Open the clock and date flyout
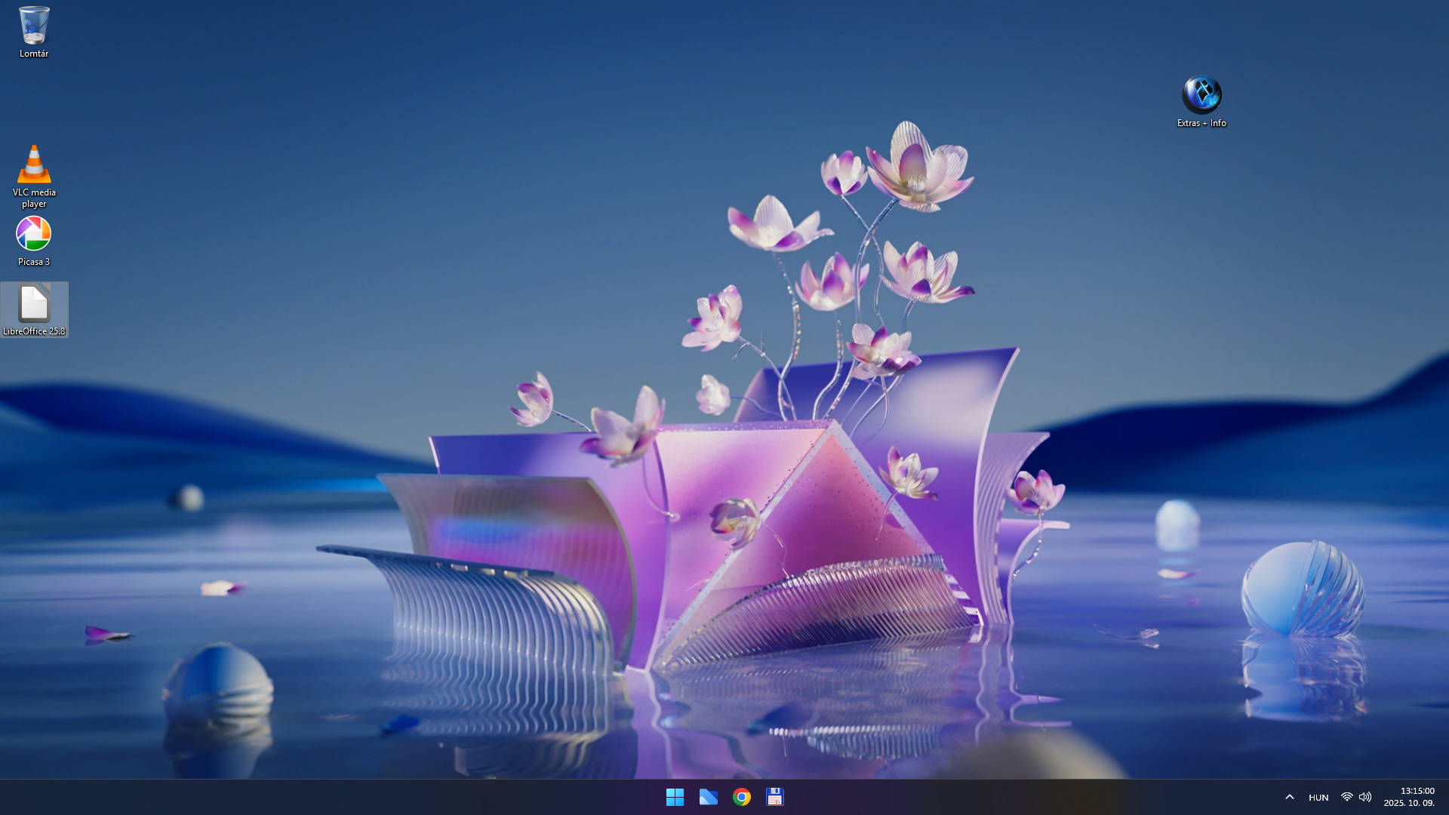Viewport: 1449px width, 815px height. pyautogui.click(x=1409, y=797)
